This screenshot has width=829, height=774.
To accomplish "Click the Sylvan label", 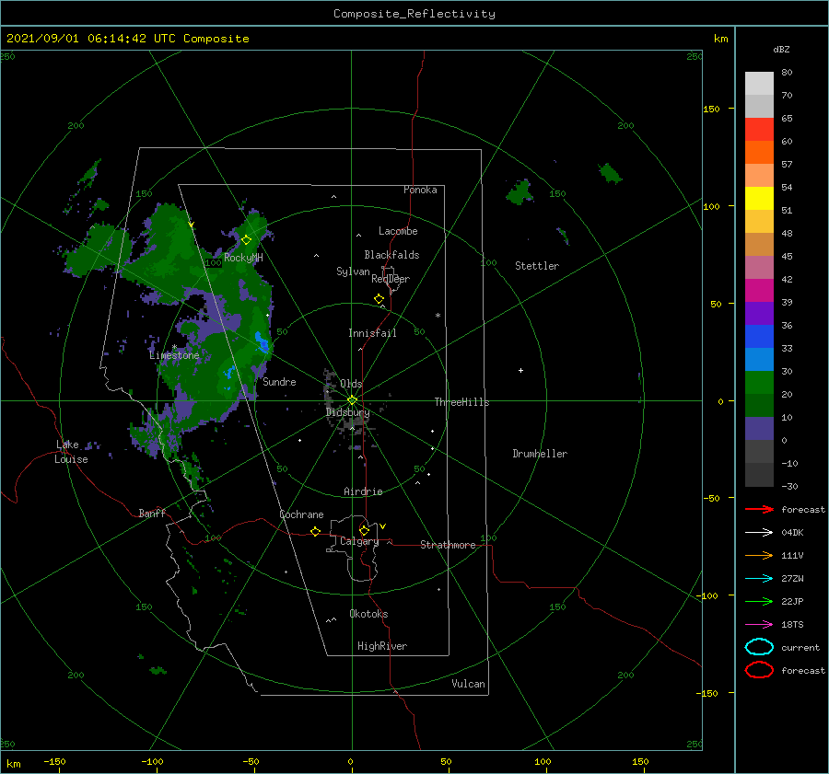I will 353,271.
